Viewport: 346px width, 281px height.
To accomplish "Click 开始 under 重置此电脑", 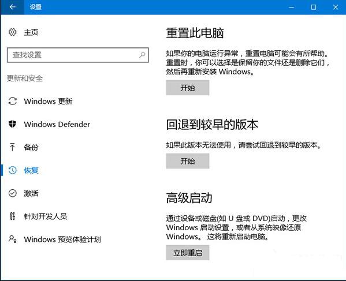I will click(x=188, y=88).
